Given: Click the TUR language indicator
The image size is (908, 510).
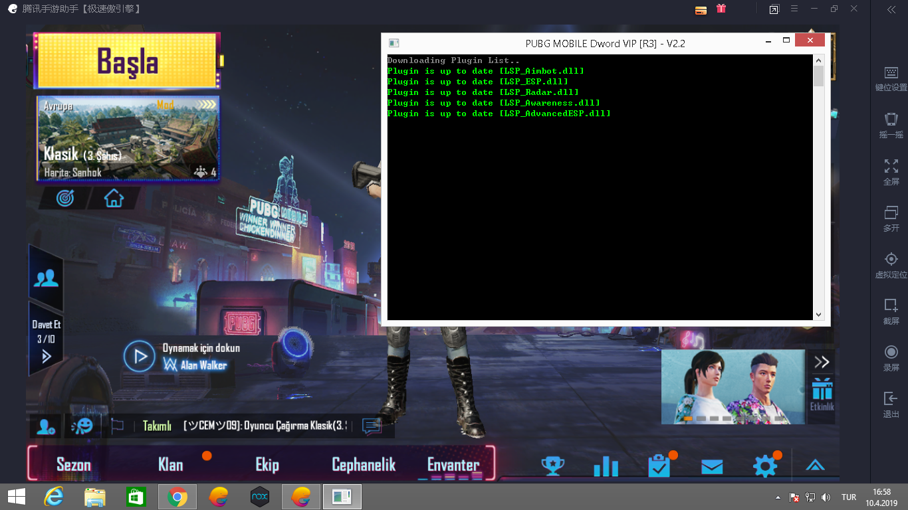Looking at the screenshot, I should tap(849, 497).
